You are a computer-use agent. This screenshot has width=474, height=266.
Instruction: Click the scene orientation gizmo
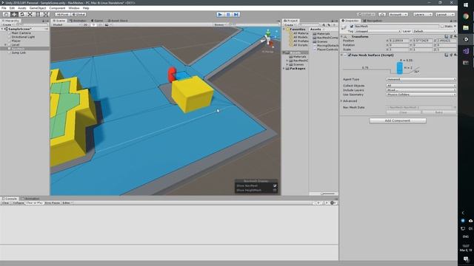pyautogui.click(x=268, y=38)
